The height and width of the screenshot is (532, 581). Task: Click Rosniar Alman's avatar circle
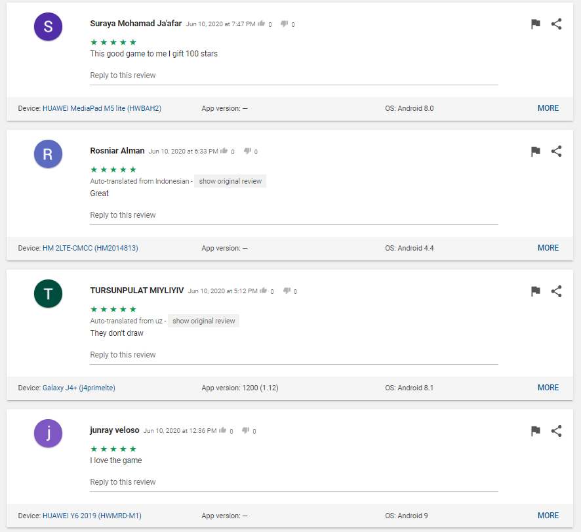[48, 154]
